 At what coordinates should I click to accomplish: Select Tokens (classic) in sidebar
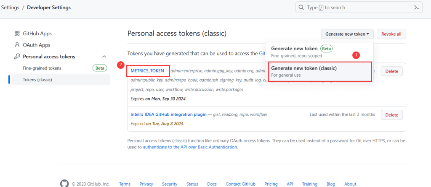(x=37, y=79)
